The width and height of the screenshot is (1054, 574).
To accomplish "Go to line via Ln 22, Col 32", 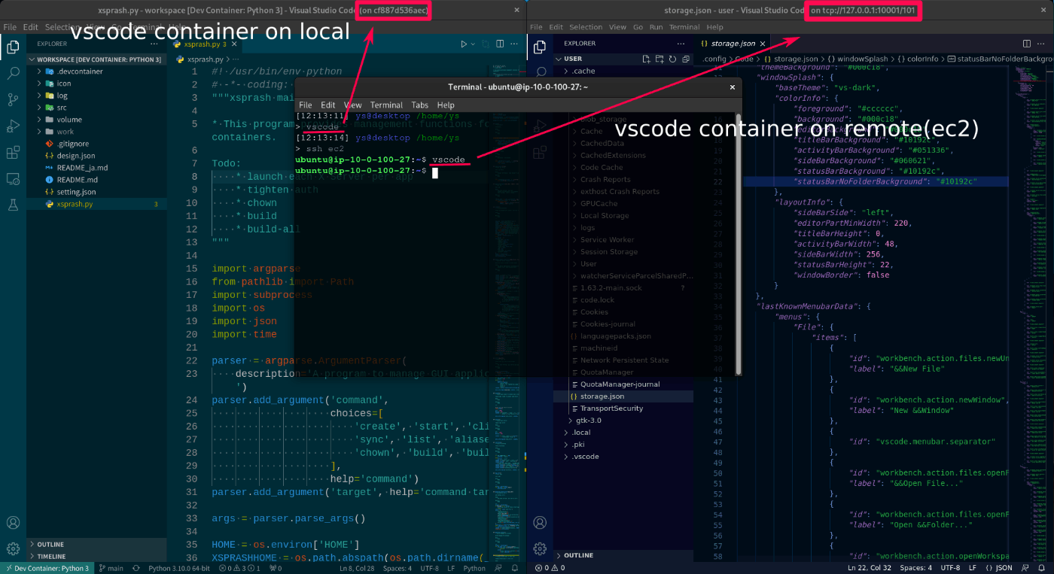I will coord(870,568).
